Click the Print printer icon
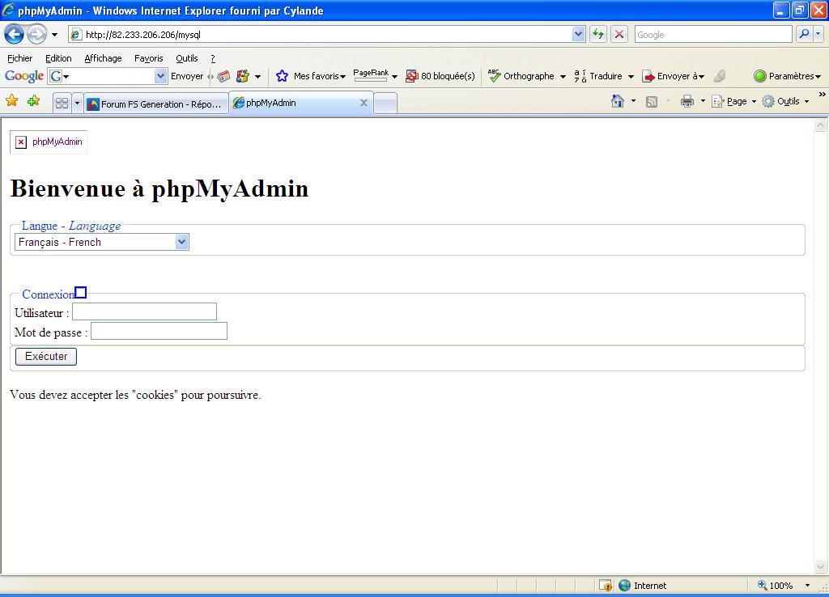The image size is (829, 597). (x=687, y=101)
